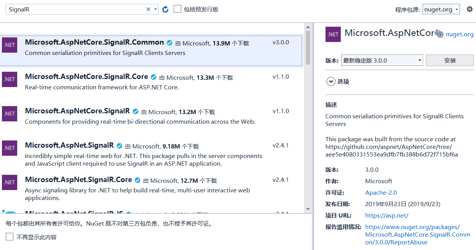Click verified badge beside Microsoft.AspNetCore.SignalR
476x250 pixels.
pyautogui.click(x=135, y=111)
